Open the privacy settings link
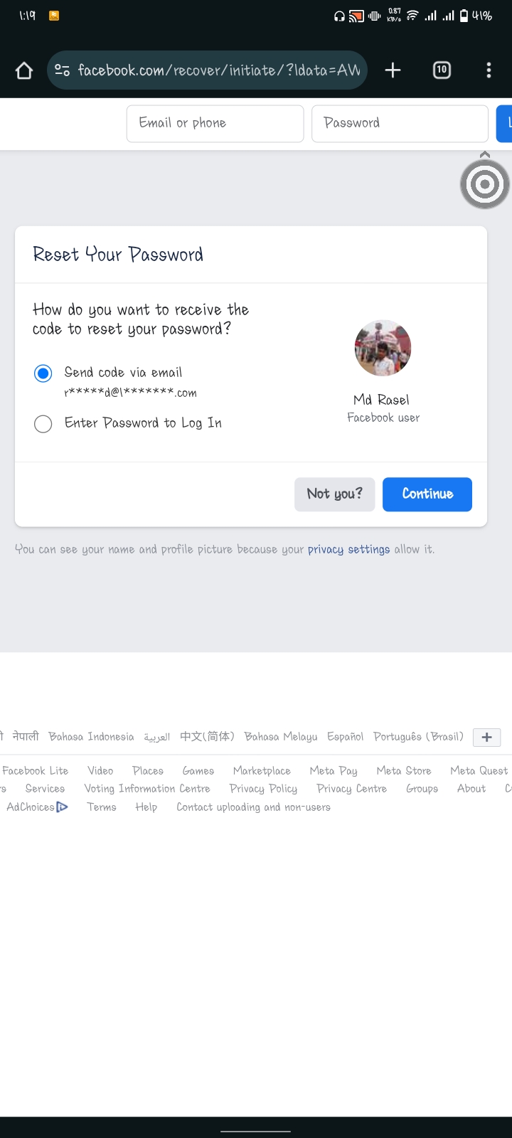The height and width of the screenshot is (1138, 512). 348,549
